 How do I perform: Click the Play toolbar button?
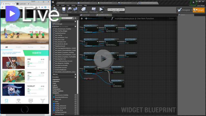(x=102, y=10)
